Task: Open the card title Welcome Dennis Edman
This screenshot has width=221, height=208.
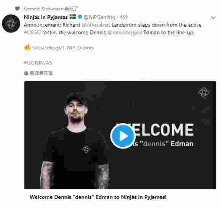Action: (x=98, y=197)
